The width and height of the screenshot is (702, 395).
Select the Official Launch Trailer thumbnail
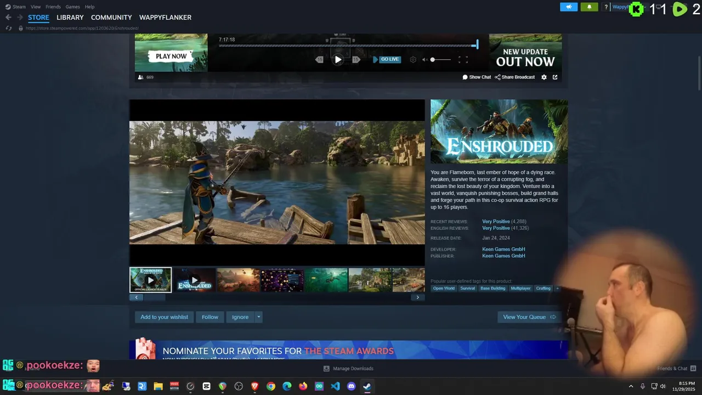point(151,280)
